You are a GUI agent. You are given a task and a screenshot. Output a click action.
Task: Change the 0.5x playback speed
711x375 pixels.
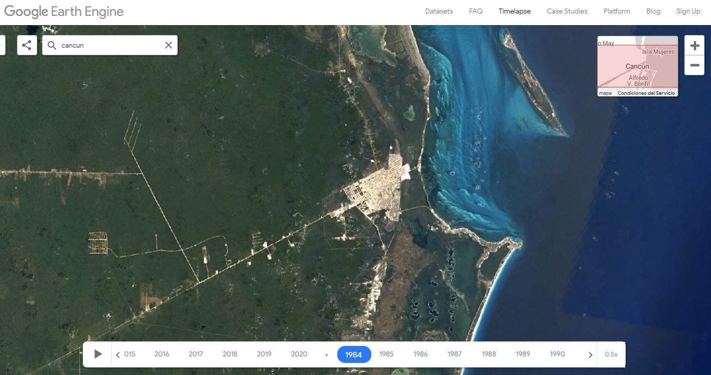[611, 354]
